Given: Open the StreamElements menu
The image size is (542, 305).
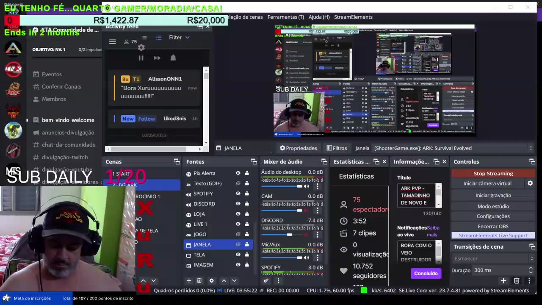Looking at the screenshot, I should pos(353,17).
